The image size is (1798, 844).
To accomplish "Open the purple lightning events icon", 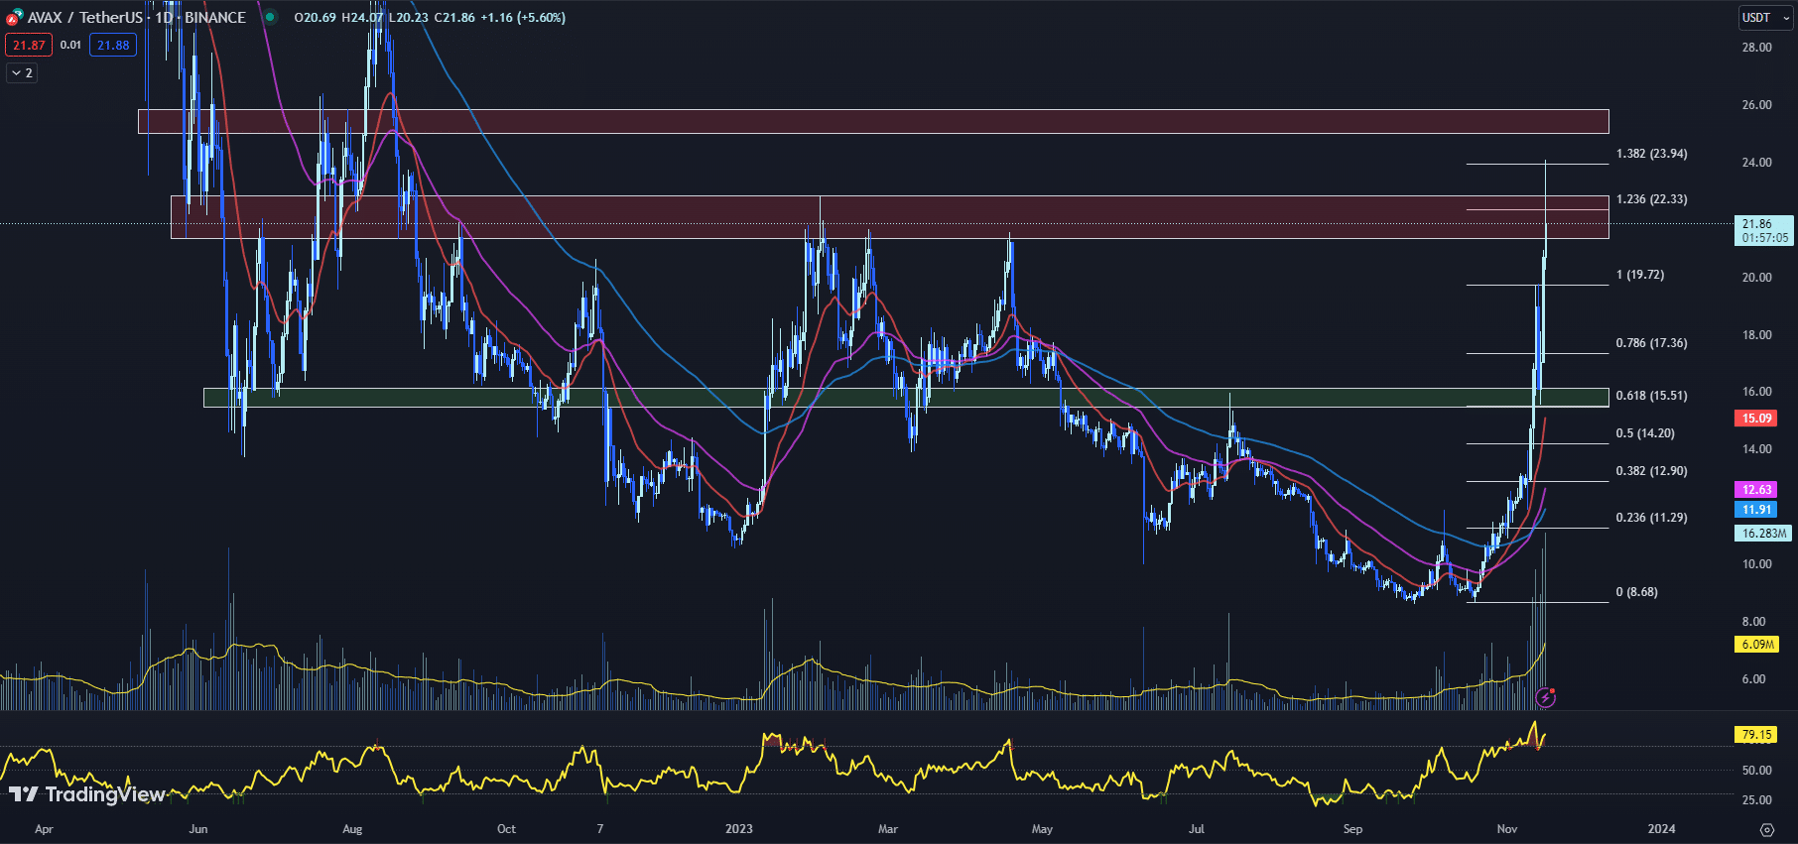I will pyautogui.click(x=1545, y=697).
